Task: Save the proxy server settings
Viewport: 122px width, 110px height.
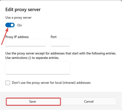Action: coord(33,102)
